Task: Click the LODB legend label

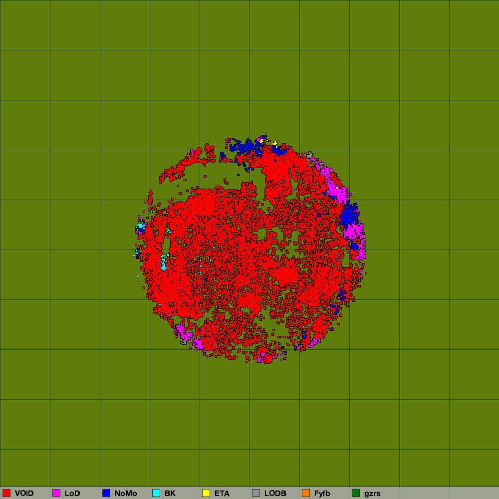Action: click(275, 494)
